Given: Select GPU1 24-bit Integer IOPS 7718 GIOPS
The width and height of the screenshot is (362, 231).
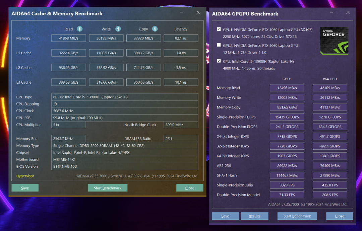Looking at the screenshot, I should 287,137.
